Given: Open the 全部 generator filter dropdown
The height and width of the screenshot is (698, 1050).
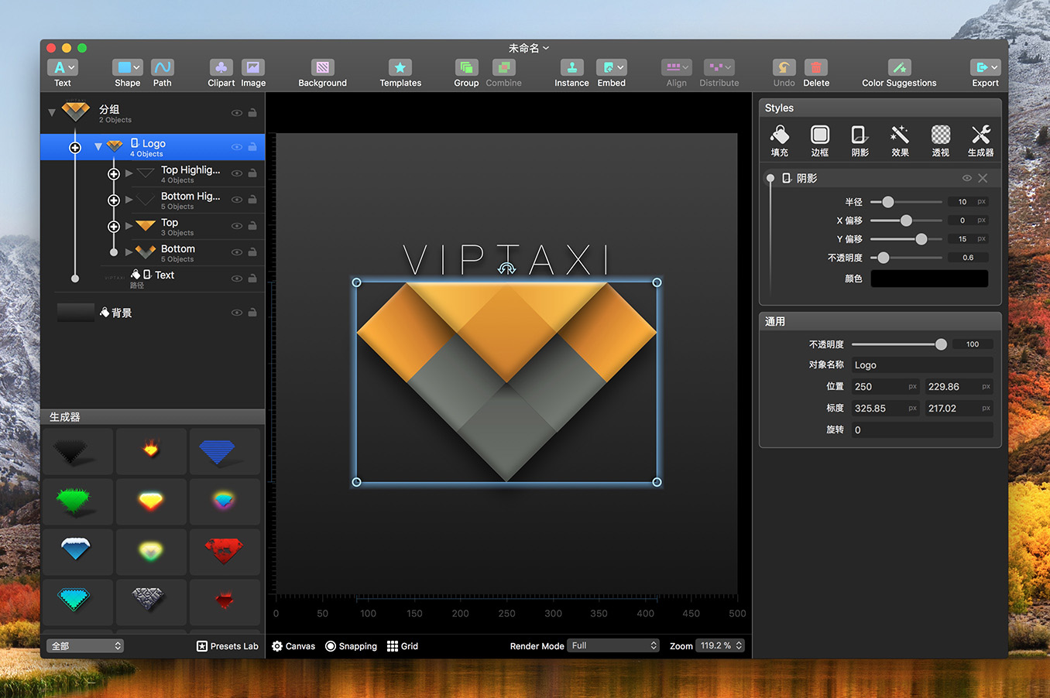Looking at the screenshot, I should tap(85, 645).
